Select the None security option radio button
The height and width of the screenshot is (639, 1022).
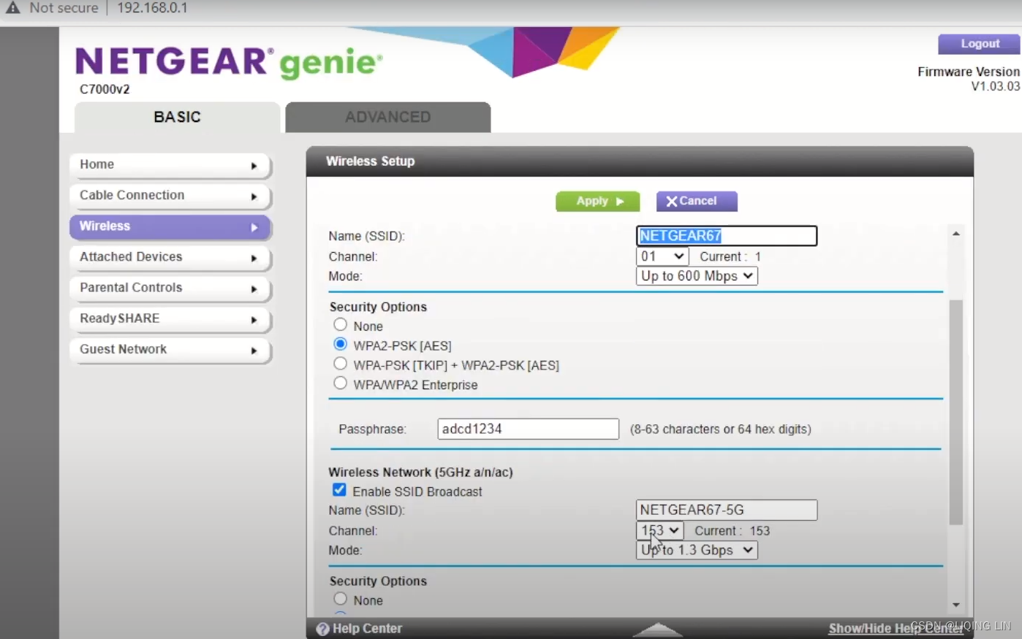(x=340, y=324)
